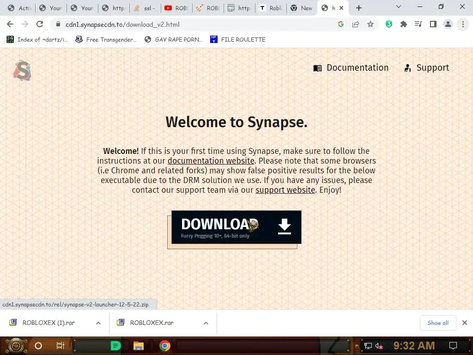Viewport: 473px width, 355px height.
Task: Toggle the side panel
Action: click(x=433, y=24)
